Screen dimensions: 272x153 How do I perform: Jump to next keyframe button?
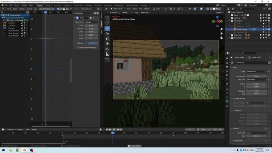pyautogui.click(x=118, y=129)
